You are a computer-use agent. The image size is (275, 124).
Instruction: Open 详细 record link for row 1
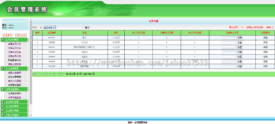pos(265,38)
